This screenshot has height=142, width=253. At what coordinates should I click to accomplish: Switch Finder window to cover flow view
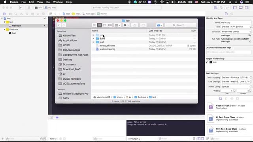pyautogui.click(x=110, y=25)
